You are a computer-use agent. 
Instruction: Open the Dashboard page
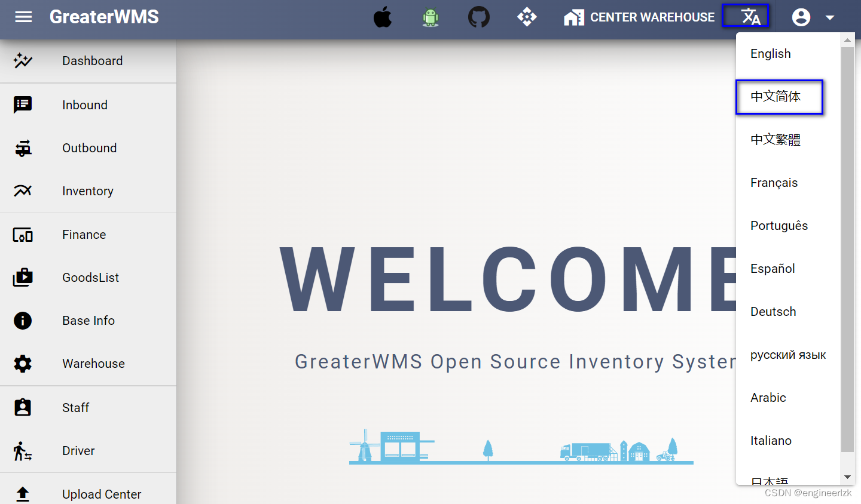pos(88,61)
